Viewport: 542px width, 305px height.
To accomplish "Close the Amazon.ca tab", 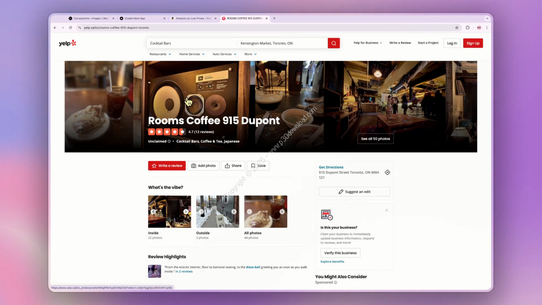I will (x=216, y=18).
